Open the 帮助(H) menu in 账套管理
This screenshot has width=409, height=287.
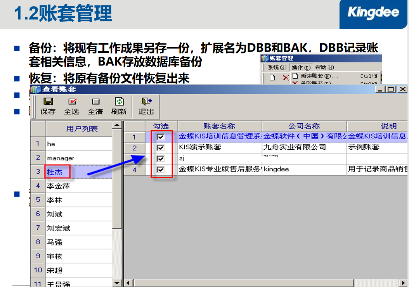[x=324, y=67]
